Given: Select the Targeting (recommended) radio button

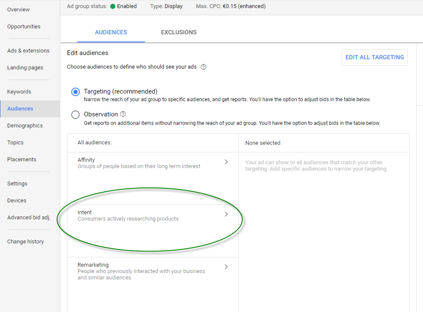Looking at the screenshot, I should pos(75,92).
